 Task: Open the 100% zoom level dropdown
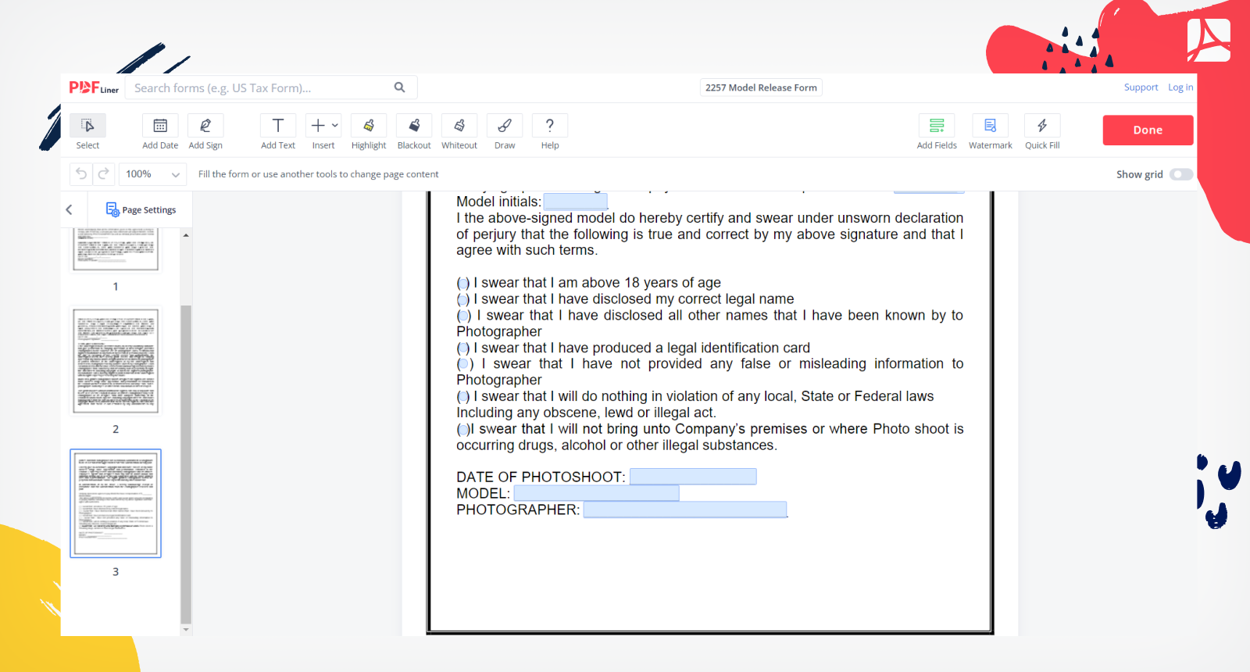[153, 174]
